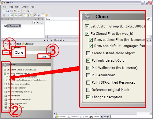Click Startover in Object Workshop

(28, 44)
